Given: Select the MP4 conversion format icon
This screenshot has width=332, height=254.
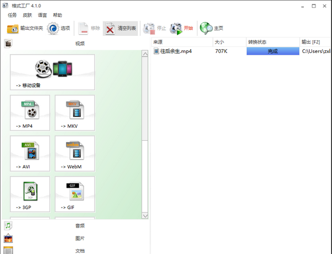Looking at the screenshot, I should 30,113.
